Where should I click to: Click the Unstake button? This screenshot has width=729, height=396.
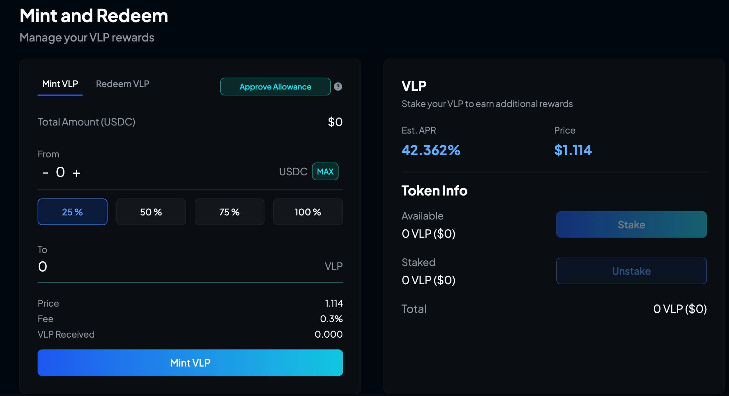(631, 271)
